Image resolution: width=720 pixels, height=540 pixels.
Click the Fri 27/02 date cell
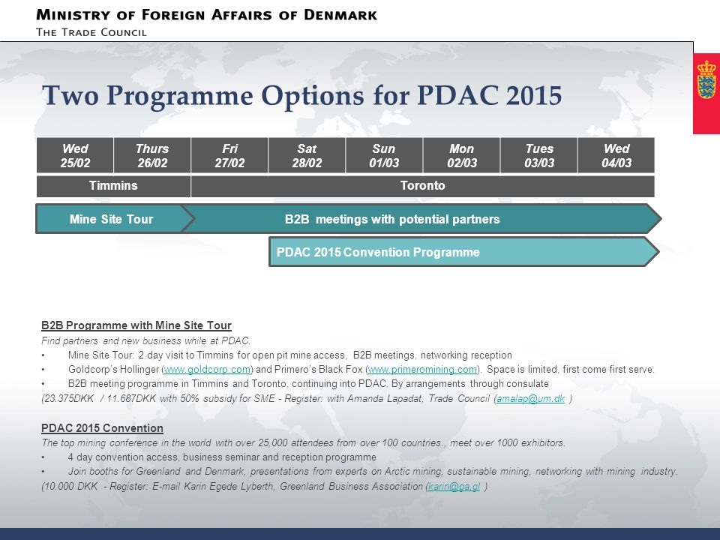tap(229, 156)
